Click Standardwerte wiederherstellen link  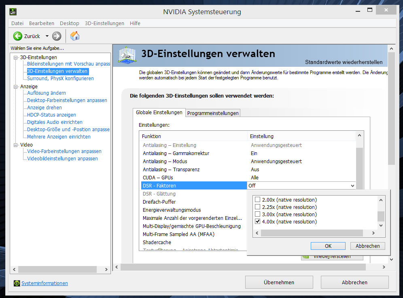point(344,62)
